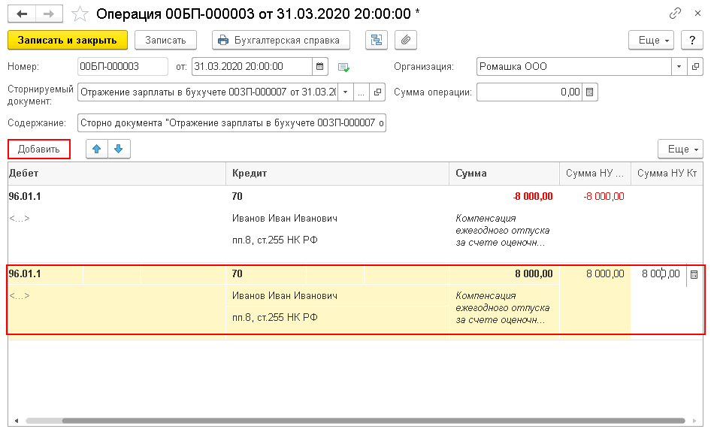
Task: Show document structure and related documents icon
Action: (377, 41)
